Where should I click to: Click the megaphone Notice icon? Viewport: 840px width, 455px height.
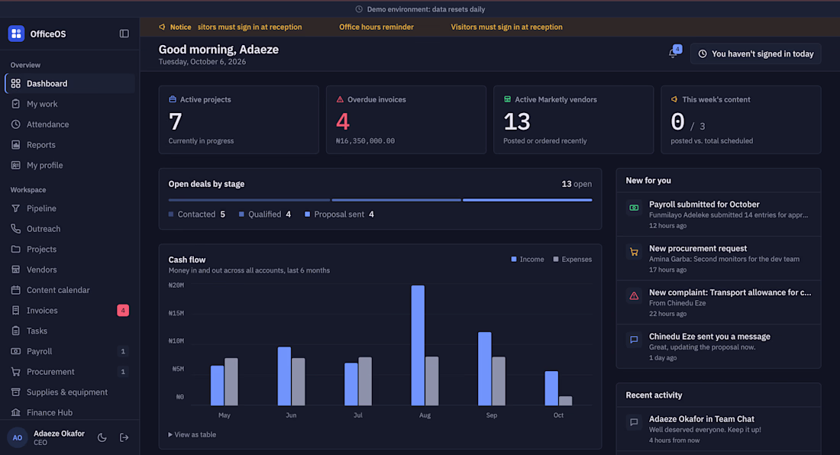tap(163, 27)
